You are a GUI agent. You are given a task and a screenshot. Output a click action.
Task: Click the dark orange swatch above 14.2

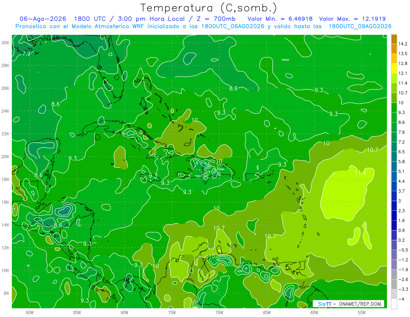pyautogui.click(x=394, y=39)
